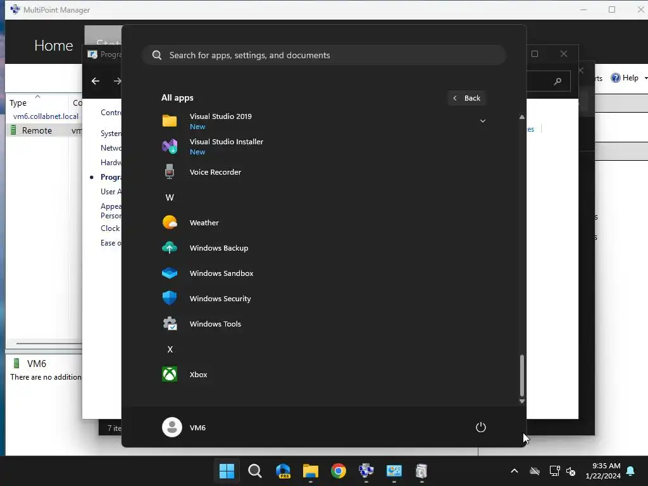Open Windows Sandbox icon
This screenshot has height=486, width=648.
[x=170, y=273]
